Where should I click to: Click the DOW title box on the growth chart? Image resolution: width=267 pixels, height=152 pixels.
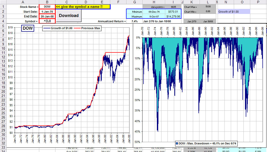(28, 28)
